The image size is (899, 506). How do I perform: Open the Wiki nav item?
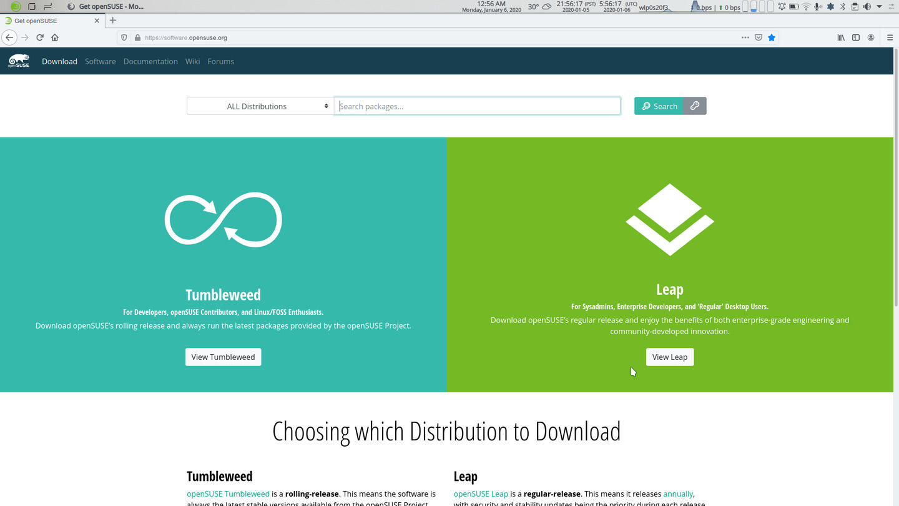(x=192, y=61)
